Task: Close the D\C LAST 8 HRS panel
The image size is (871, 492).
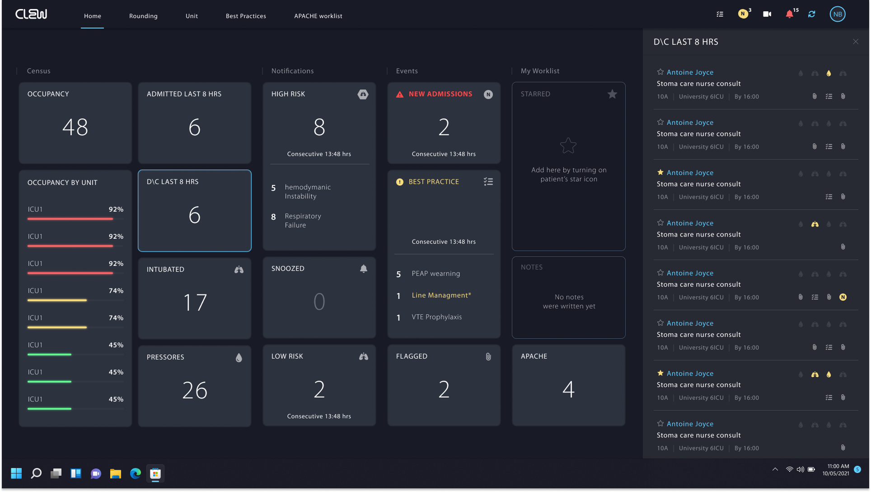Action: 855,42
